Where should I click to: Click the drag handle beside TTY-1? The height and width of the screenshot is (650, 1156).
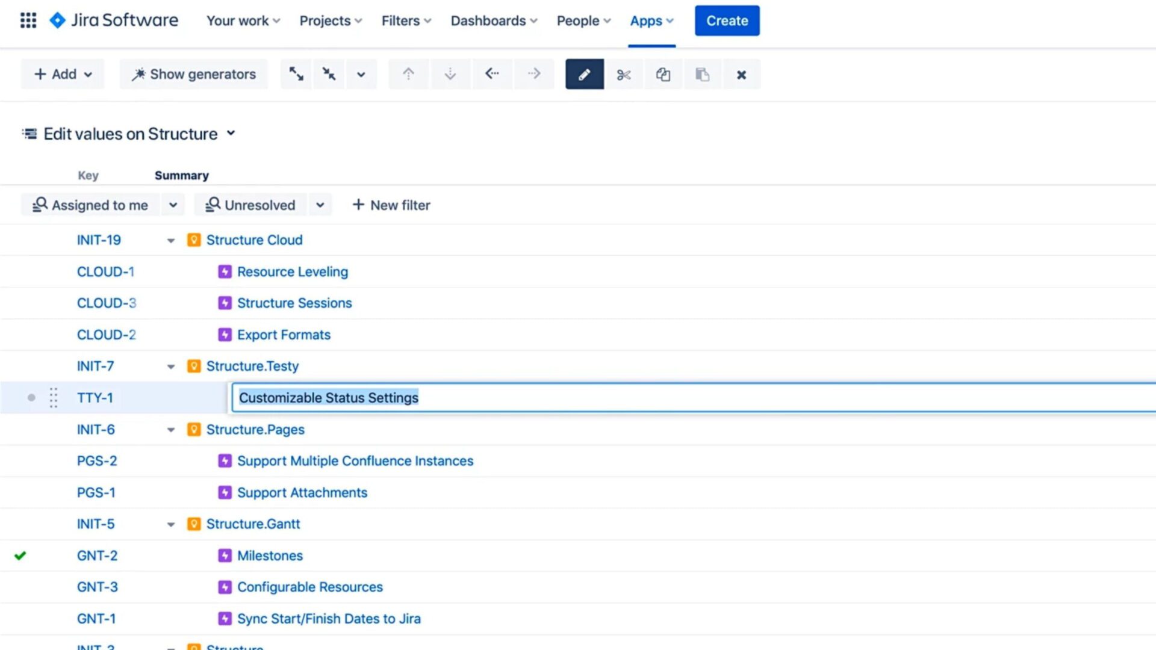pyautogui.click(x=53, y=397)
